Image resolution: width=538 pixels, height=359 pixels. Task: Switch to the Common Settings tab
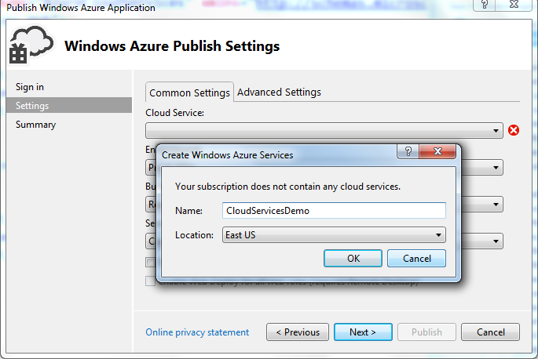tap(189, 92)
